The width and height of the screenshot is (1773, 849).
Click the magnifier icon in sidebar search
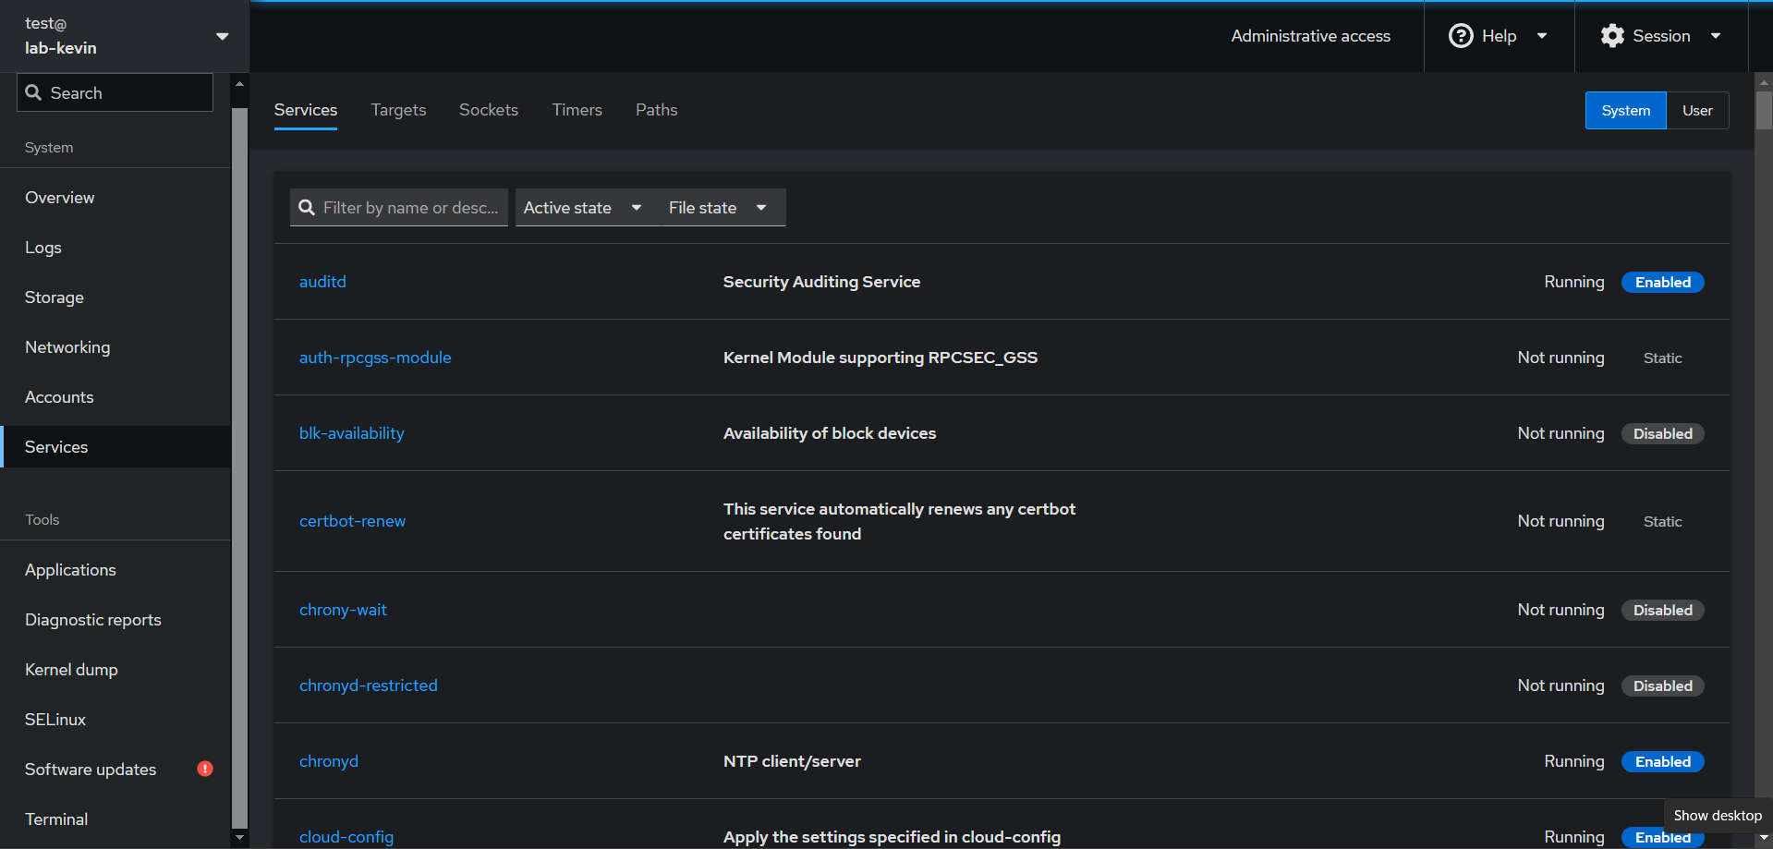[x=34, y=92]
